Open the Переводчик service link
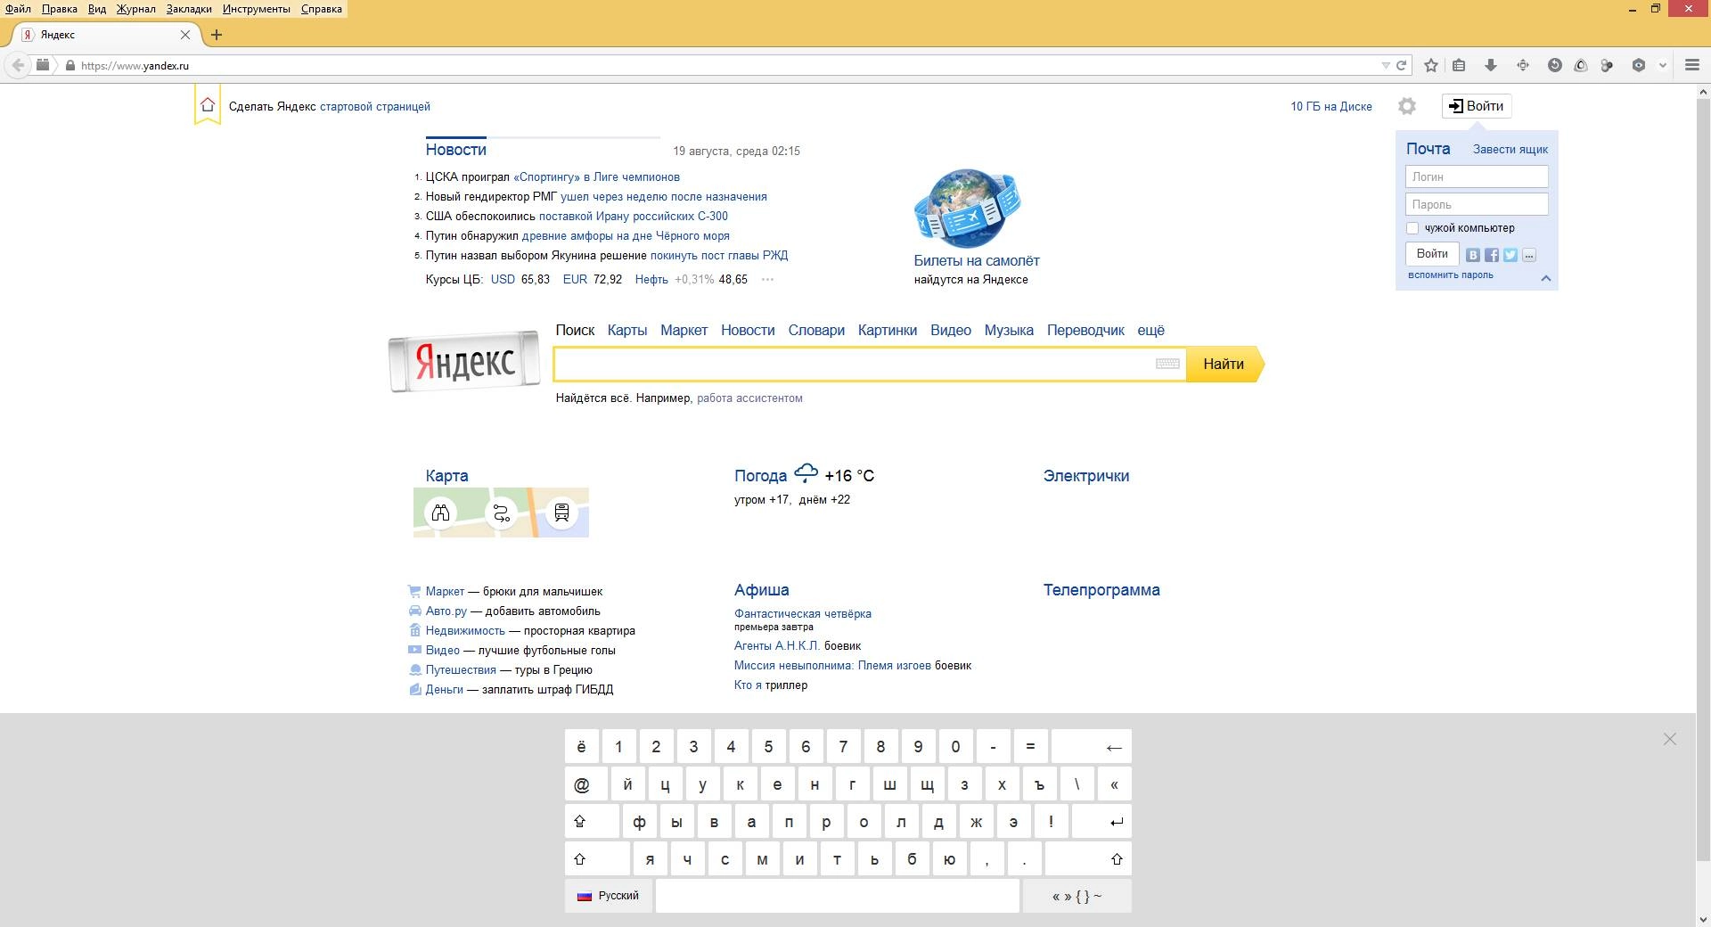Viewport: 1711px width, 927px height. 1085,330
